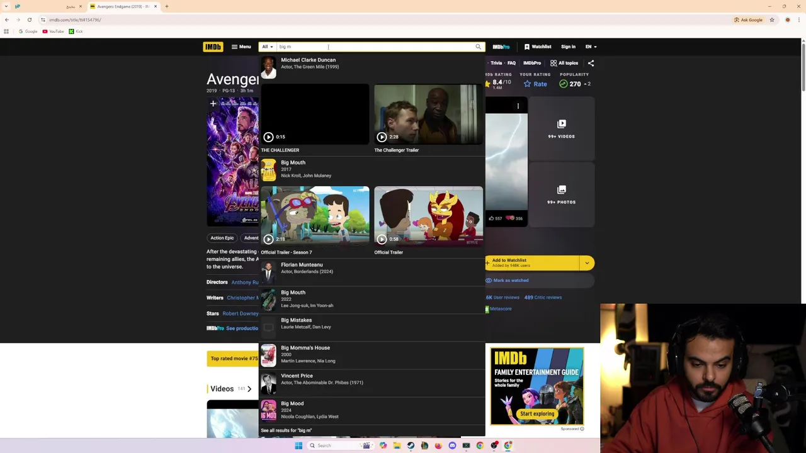Open the trailer three-dot options menu
Image resolution: width=806 pixels, height=453 pixels.
pyautogui.click(x=518, y=106)
